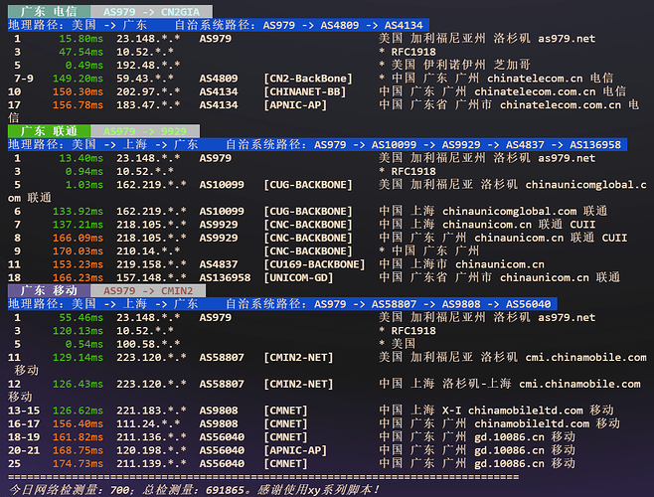Select latency value 47.54ms
The width and height of the screenshot is (654, 497).
(x=81, y=52)
